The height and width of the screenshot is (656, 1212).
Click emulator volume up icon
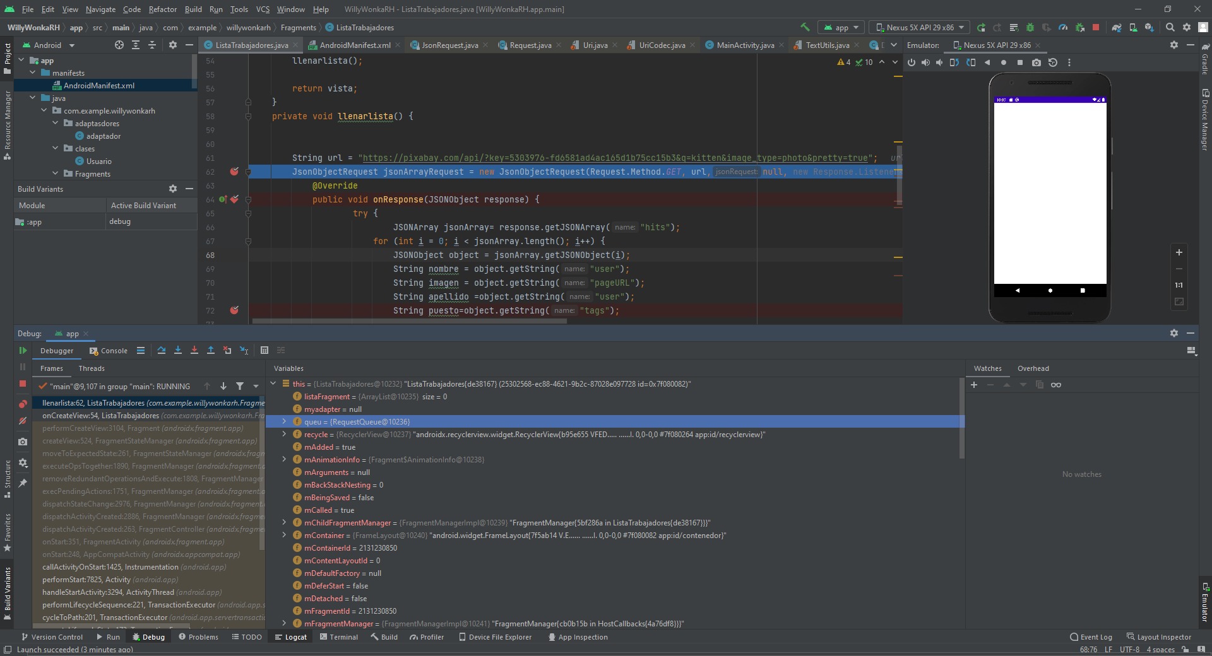point(925,62)
